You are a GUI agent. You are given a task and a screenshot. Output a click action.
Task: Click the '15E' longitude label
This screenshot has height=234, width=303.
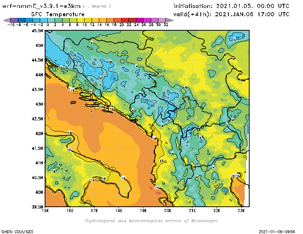point(45,211)
